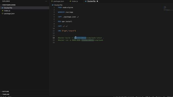Image resolution: width=173 pixels, height=97 pixels.
Task: Click the EXPLORER panel title
Action: [x=6, y=1]
